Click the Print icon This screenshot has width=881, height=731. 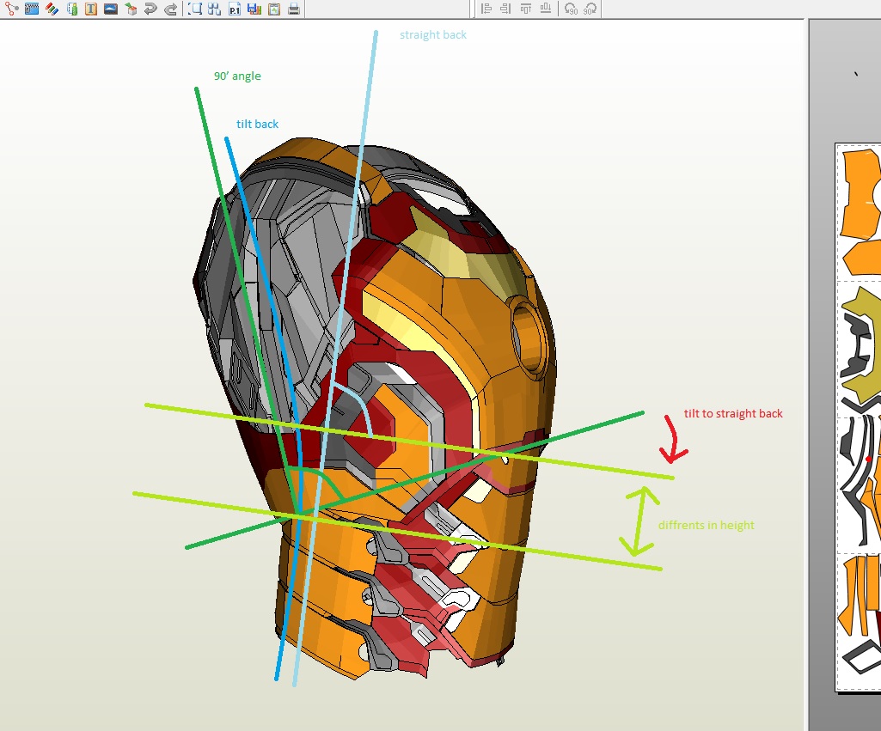pos(294,9)
